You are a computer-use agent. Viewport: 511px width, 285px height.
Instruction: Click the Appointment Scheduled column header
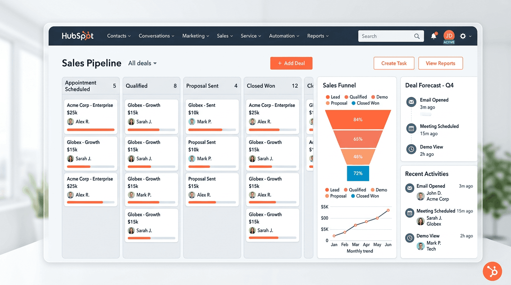91,86
